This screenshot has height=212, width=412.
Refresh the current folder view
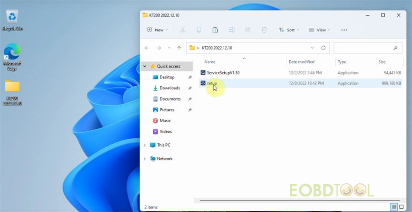[324, 48]
